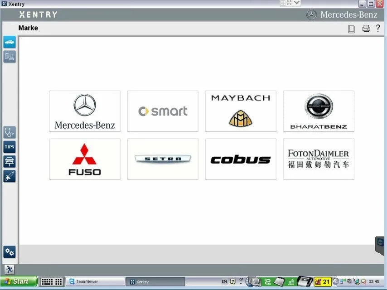Click the round grey system tray icon
The height and width of the screenshot is (290, 387).
[349, 281]
